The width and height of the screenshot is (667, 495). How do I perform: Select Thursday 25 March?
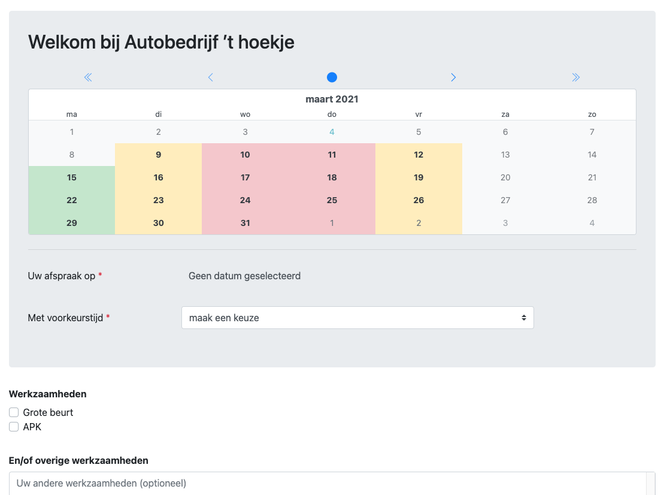click(x=332, y=200)
